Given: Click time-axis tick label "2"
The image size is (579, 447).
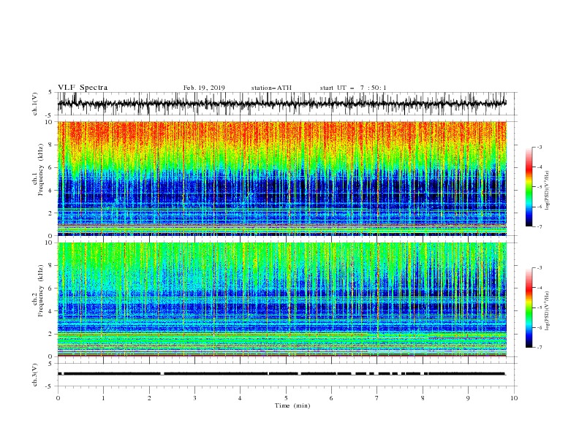Looking at the screenshot, I should [149, 398].
